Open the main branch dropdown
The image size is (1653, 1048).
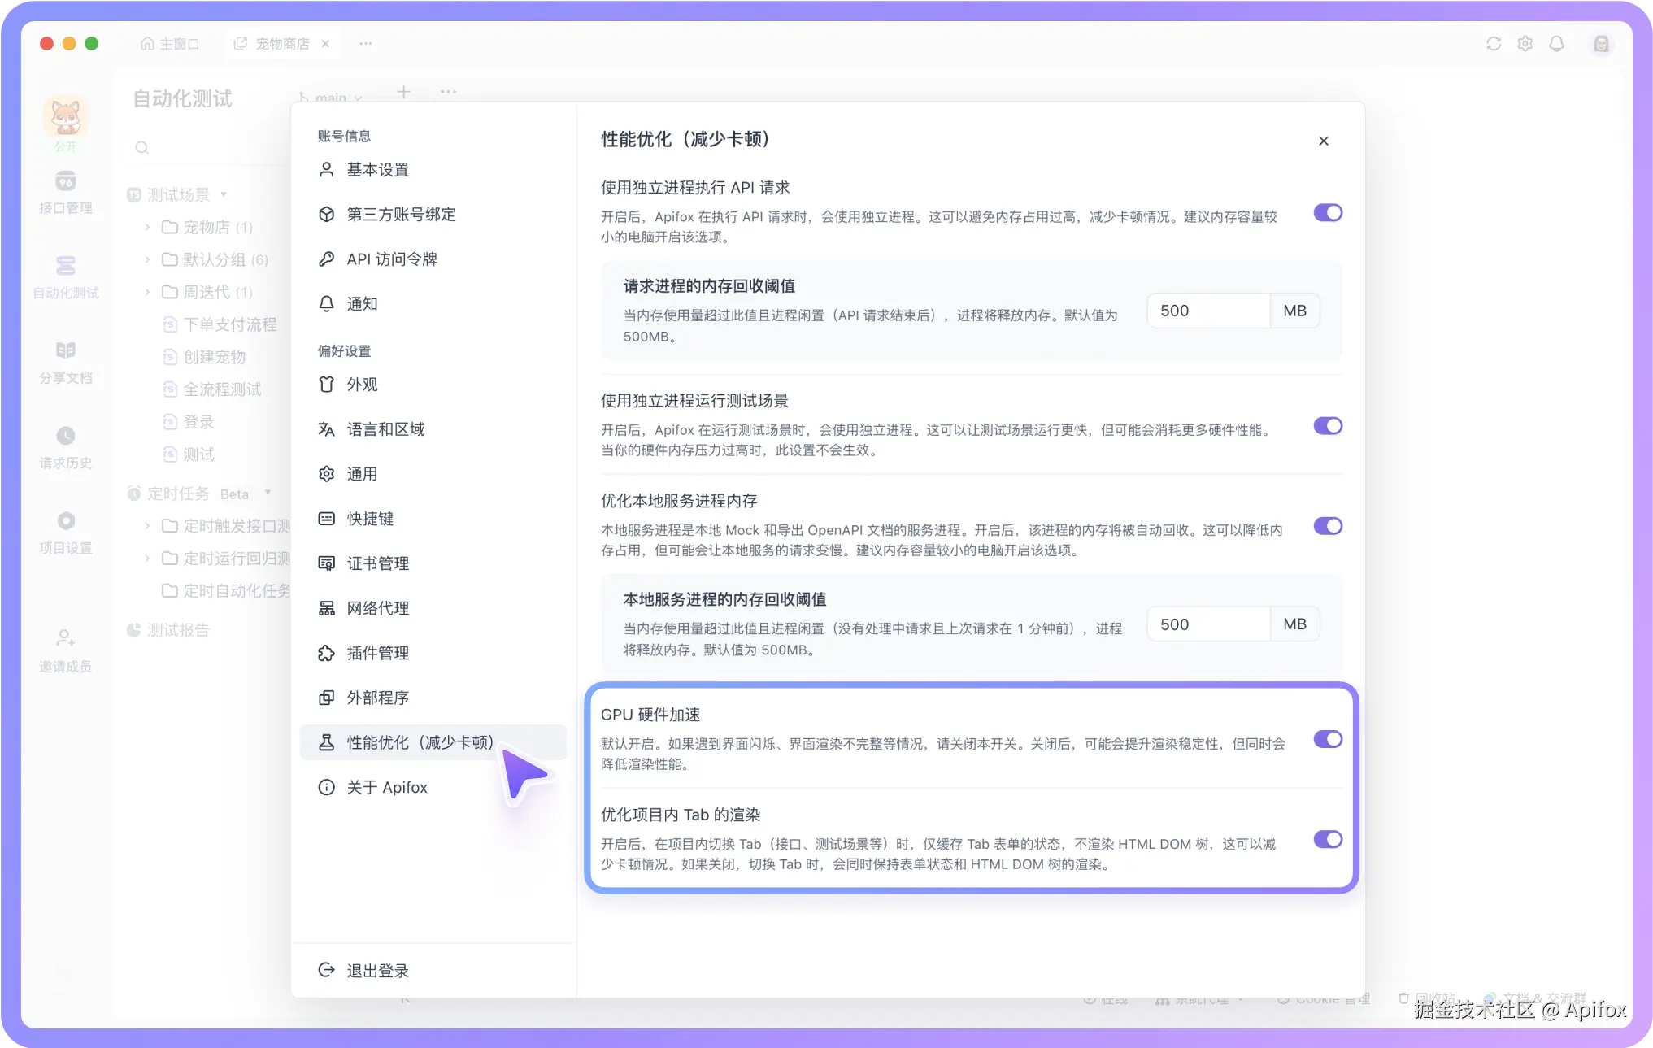[x=331, y=98]
